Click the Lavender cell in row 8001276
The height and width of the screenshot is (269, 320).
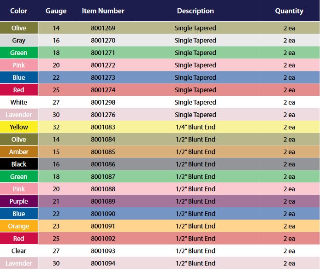[x=19, y=115]
